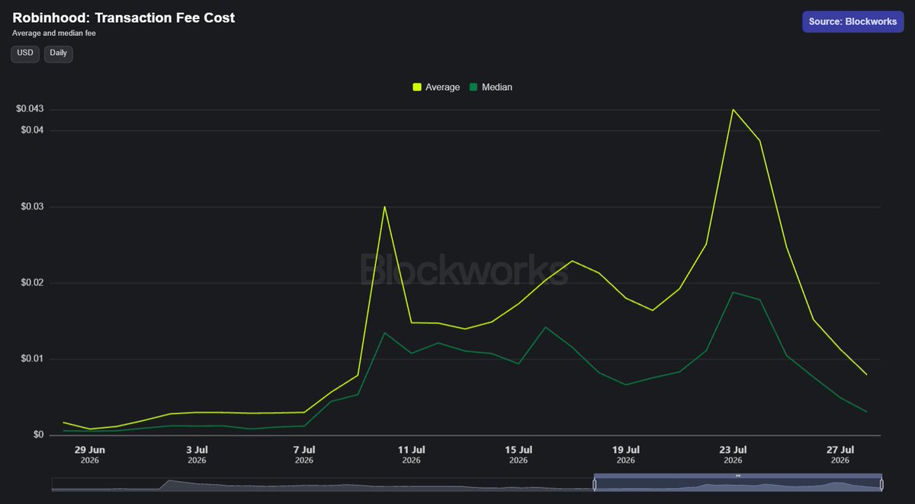The width and height of the screenshot is (915, 504).
Task: Click the Robinhood: Transaction Fee Cost title
Action: coord(124,18)
